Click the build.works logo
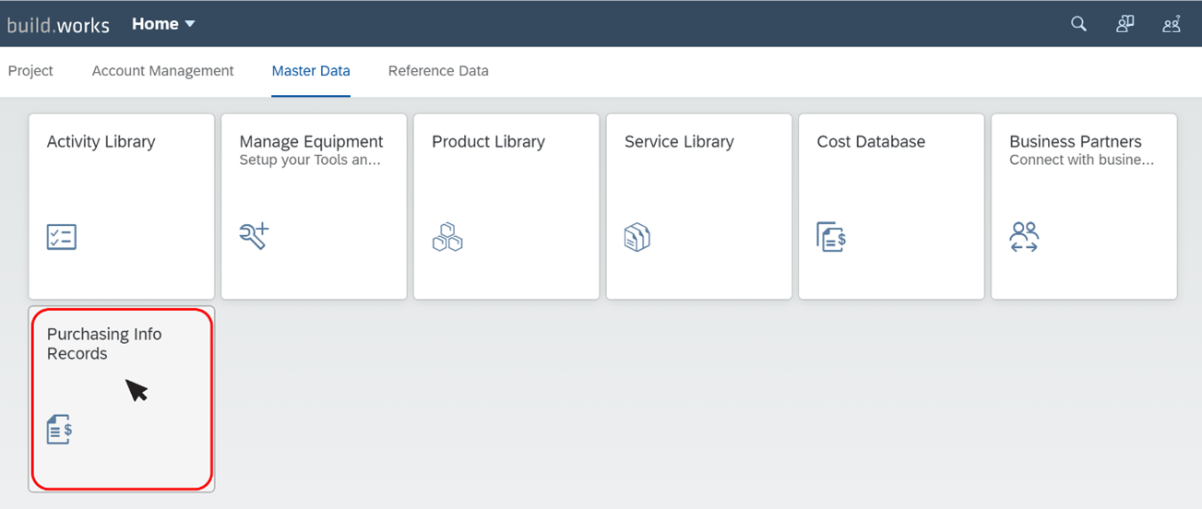This screenshot has width=1202, height=509. point(58,25)
